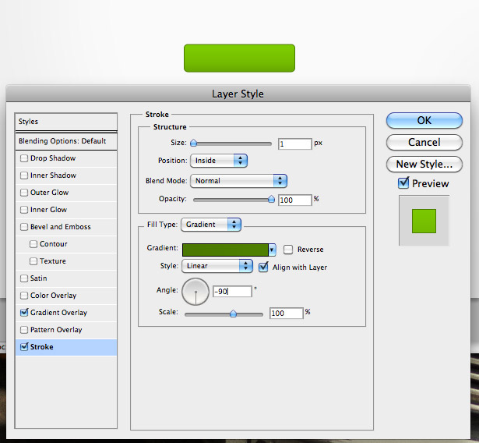The width and height of the screenshot is (479, 443).
Task: Select Blending Options: Default
Action: pos(66,141)
